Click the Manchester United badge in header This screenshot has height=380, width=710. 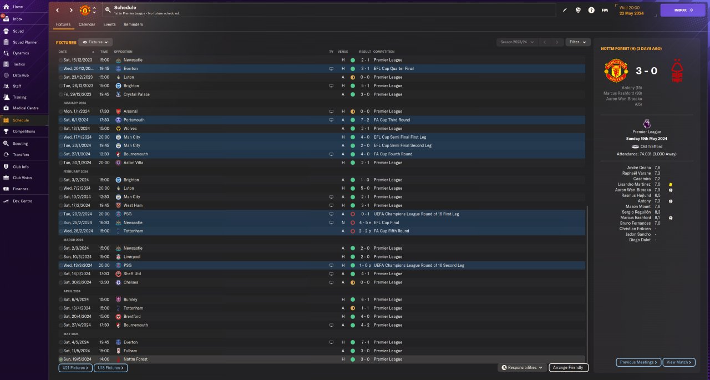pos(85,10)
